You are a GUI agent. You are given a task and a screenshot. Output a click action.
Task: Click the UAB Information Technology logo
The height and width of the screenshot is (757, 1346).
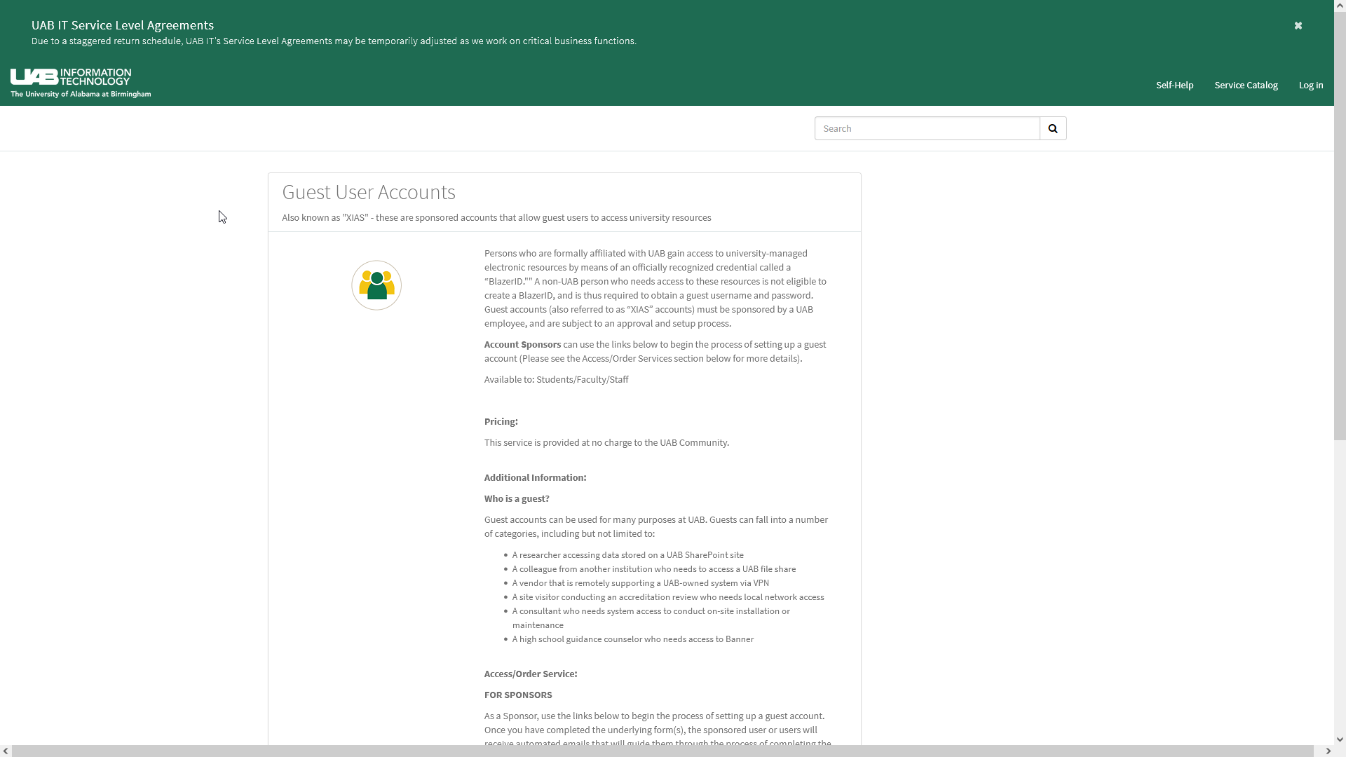pyautogui.click(x=81, y=83)
